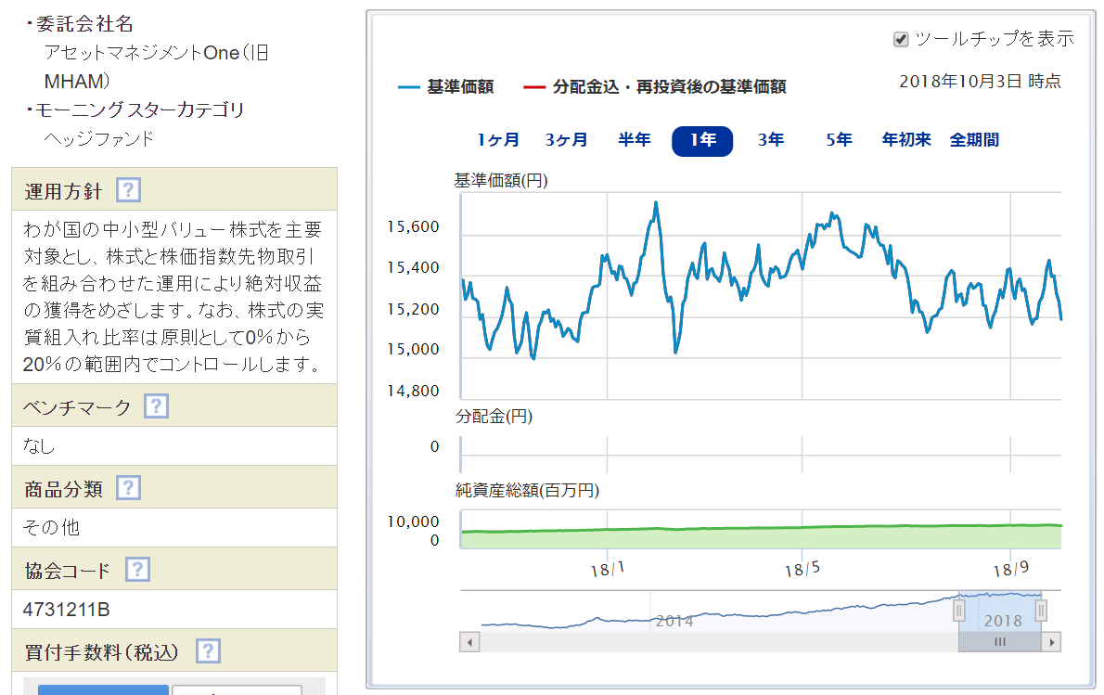
Task: Toggle 分配金込・再投資後の基準価額 legend series
Action: 655,87
